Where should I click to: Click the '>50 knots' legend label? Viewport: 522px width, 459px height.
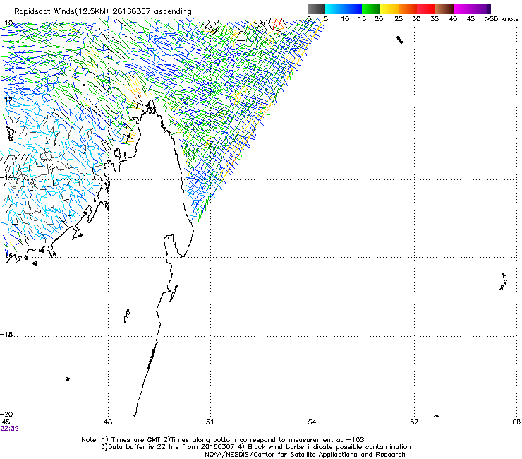tap(502, 19)
